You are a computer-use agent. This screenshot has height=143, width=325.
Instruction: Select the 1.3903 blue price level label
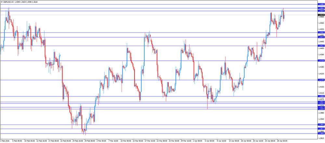click(x=321, y=125)
